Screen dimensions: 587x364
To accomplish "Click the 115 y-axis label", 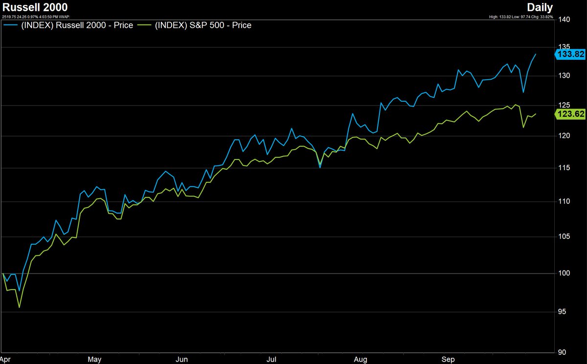I will coord(563,168).
